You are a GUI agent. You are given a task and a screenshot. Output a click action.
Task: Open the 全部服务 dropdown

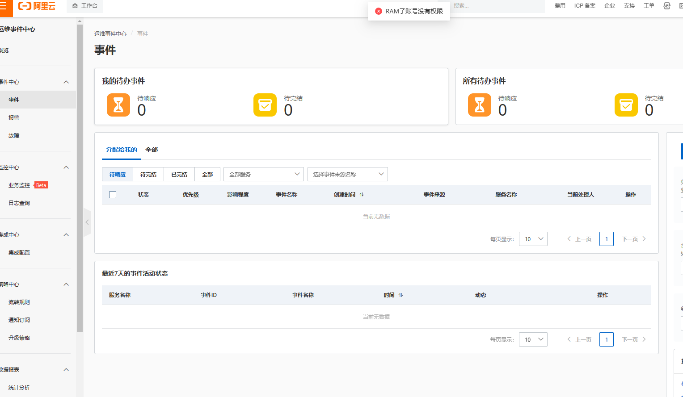pyautogui.click(x=264, y=174)
